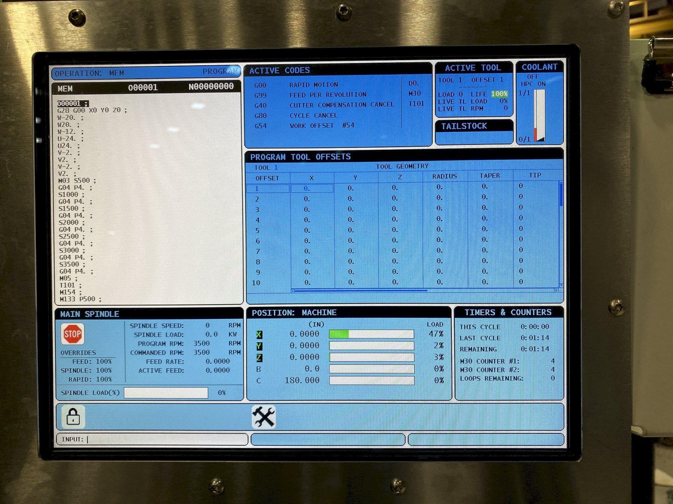Click the T101 program line
The height and width of the screenshot is (504, 673).
(x=70, y=285)
